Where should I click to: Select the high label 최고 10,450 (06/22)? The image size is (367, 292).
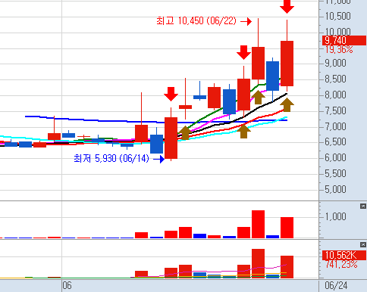coord(196,21)
